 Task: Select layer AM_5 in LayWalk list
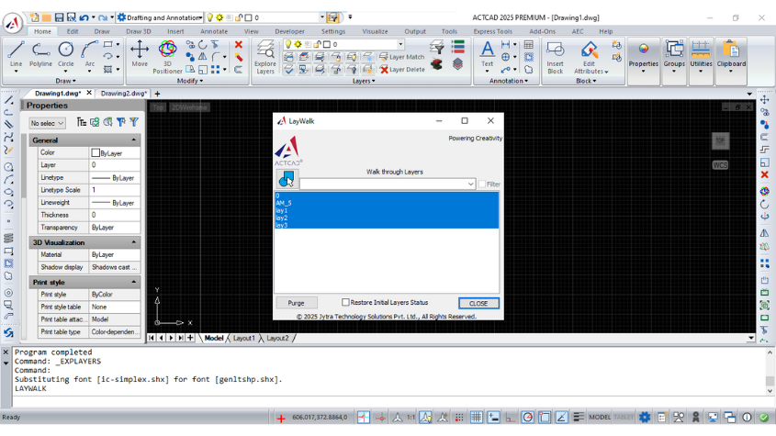pyautogui.click(x=386, y=203)
